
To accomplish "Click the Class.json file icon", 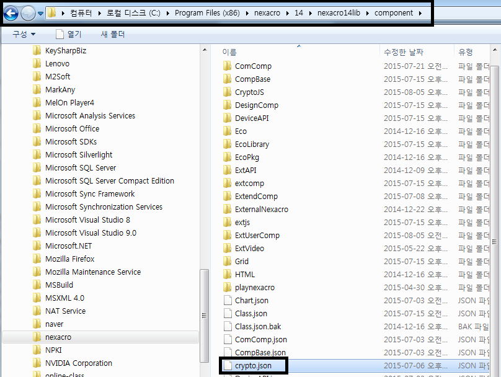I will coord(228,314).
